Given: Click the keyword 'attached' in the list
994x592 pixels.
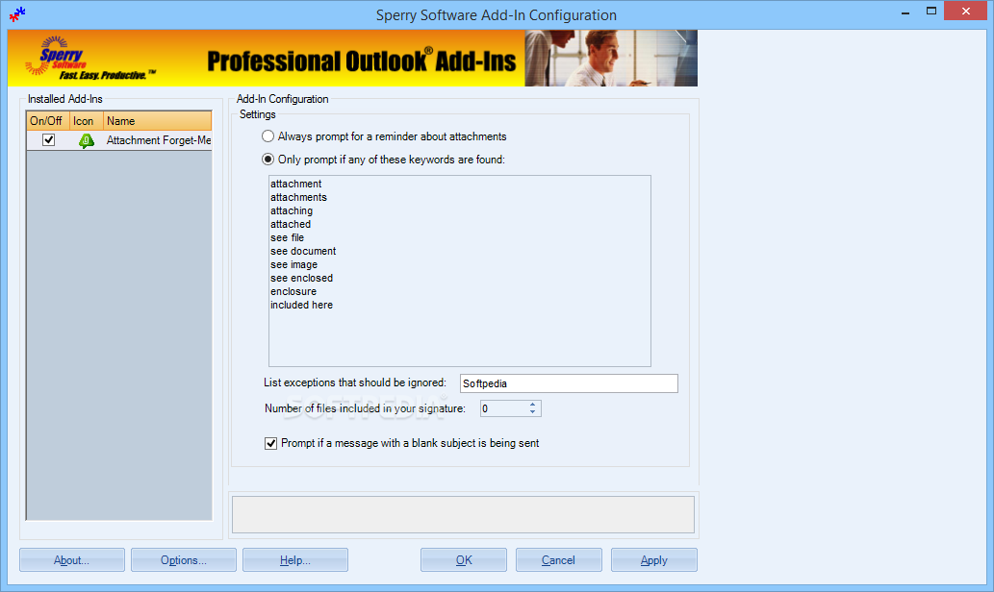Looking at the screenshot, I should click(x=291, y=224).
